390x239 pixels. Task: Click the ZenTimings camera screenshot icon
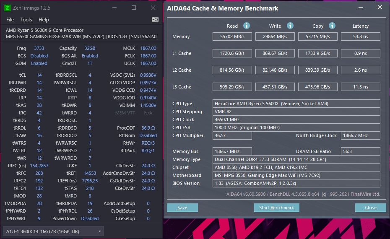(x=155, y=19)
